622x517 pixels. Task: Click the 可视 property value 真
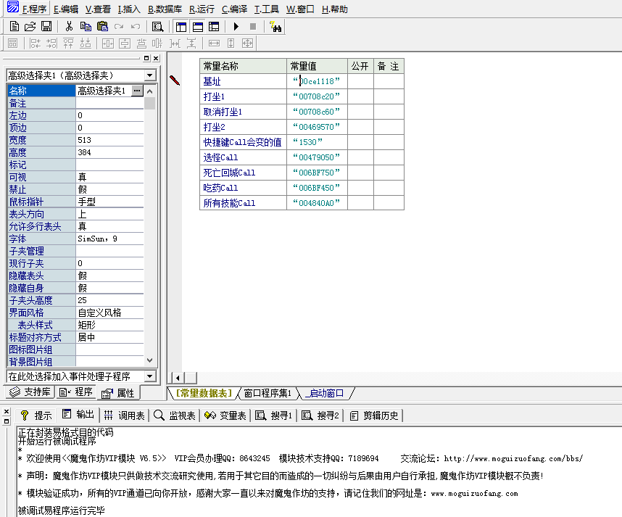tap(109, 177)
